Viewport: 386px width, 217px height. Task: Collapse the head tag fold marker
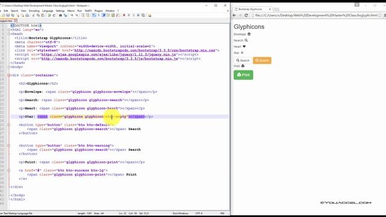[9, 34]
